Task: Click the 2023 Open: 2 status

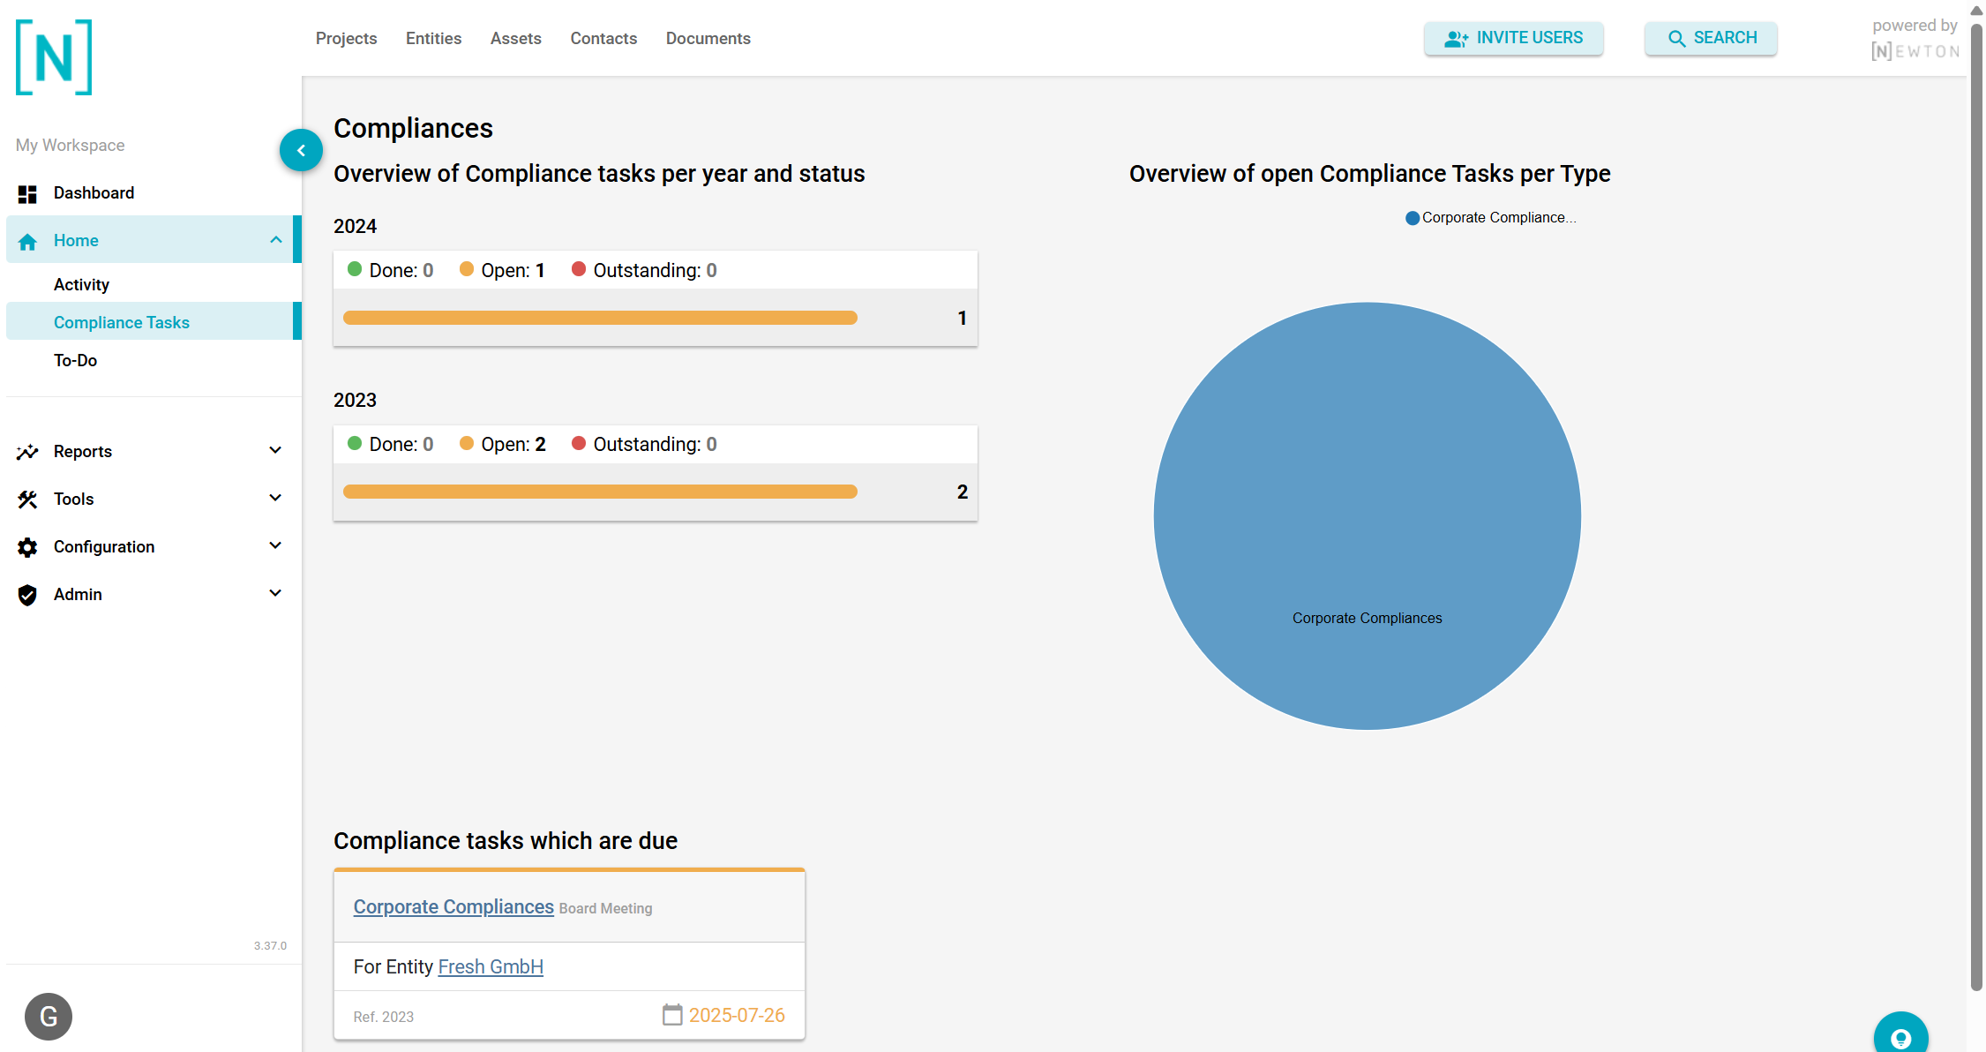Action: click(502, 444)
